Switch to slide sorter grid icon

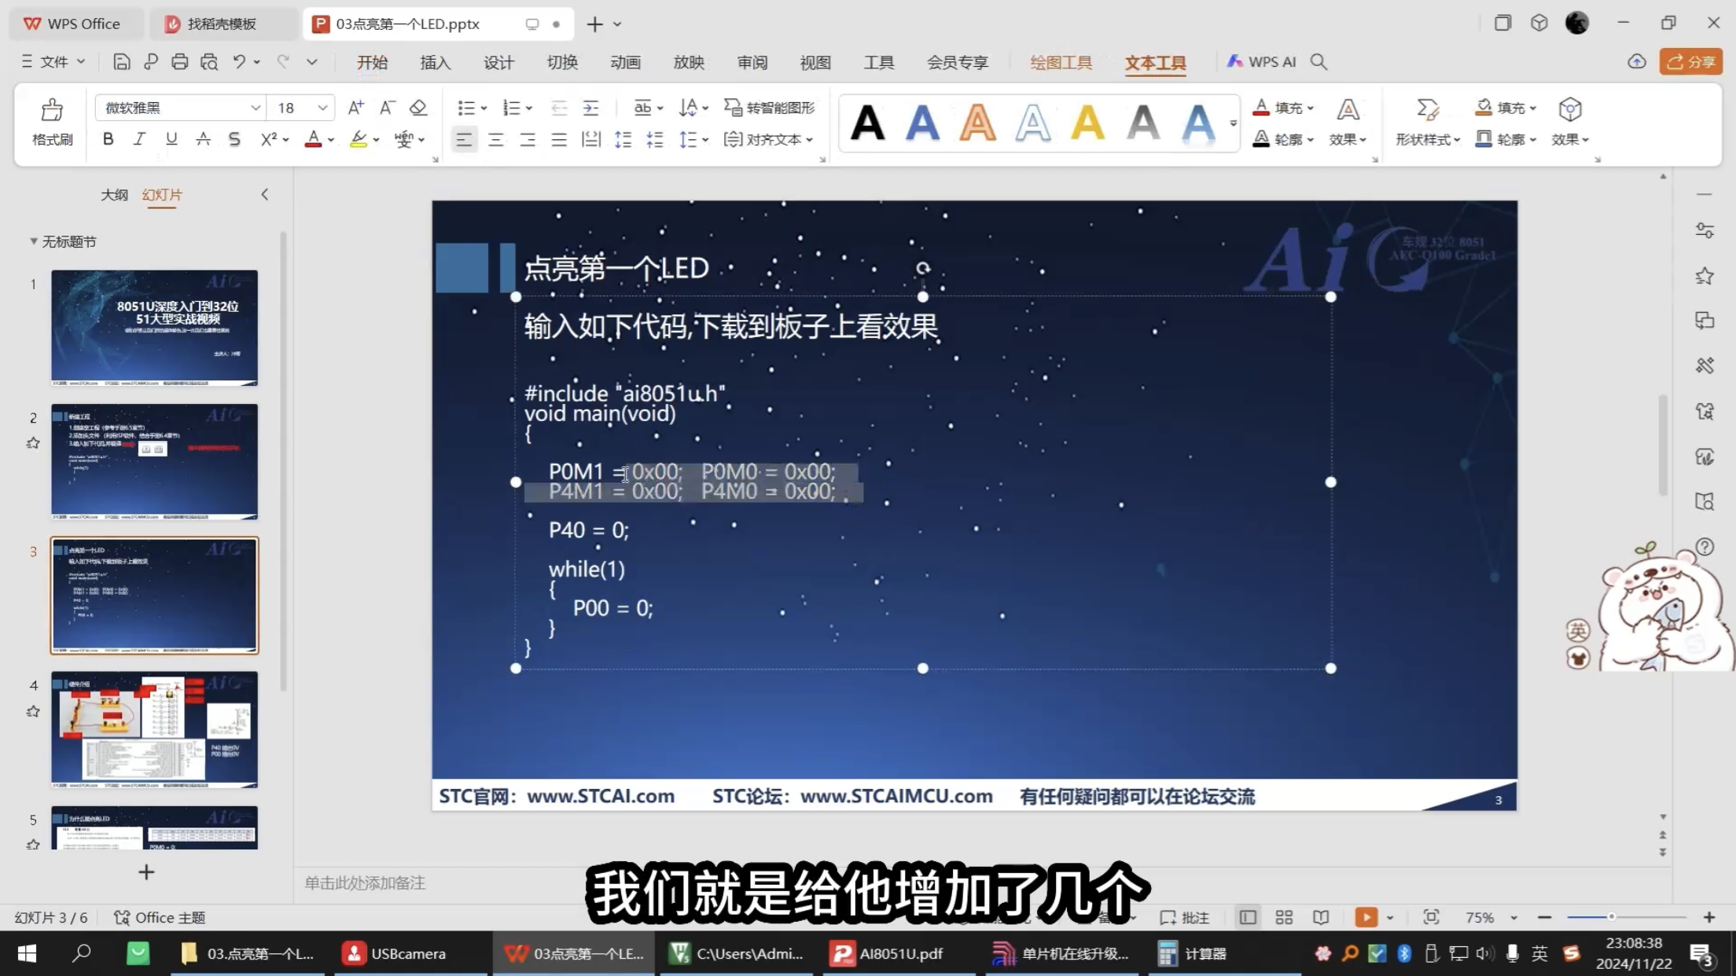click(x=1284, y=917)
